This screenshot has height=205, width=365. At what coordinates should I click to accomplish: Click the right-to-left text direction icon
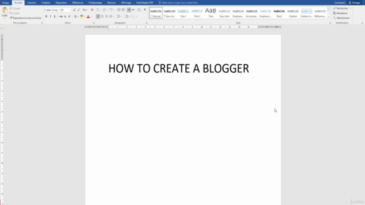(x=133, y=10)
